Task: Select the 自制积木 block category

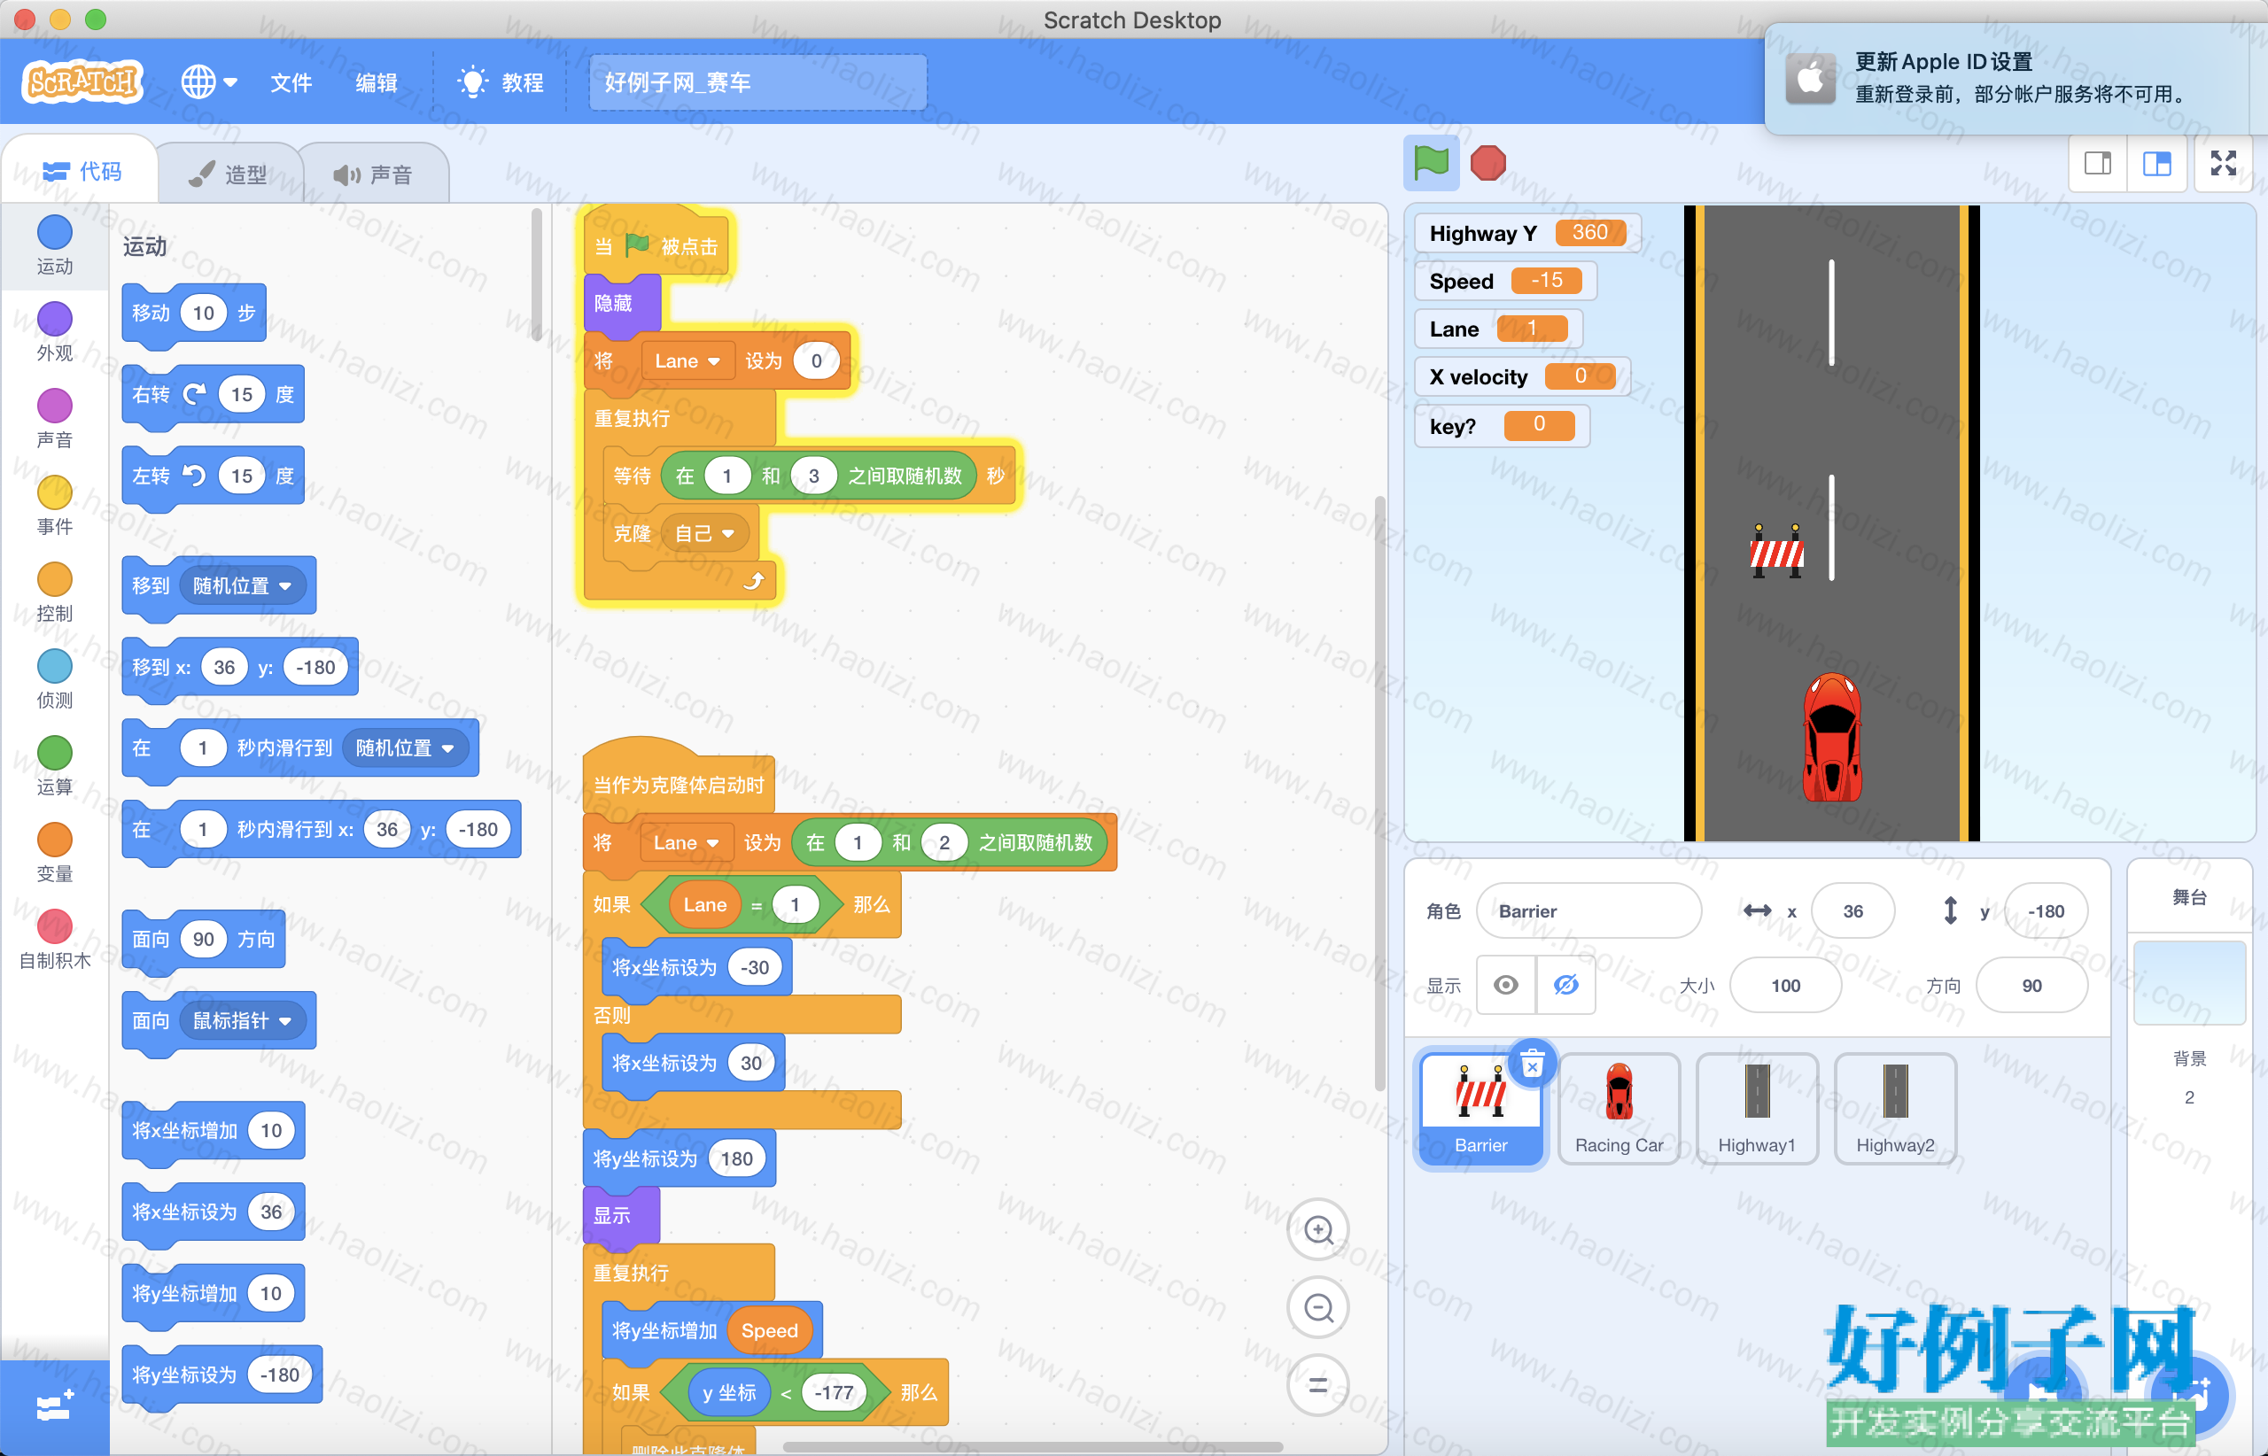Action: [55, 941]
